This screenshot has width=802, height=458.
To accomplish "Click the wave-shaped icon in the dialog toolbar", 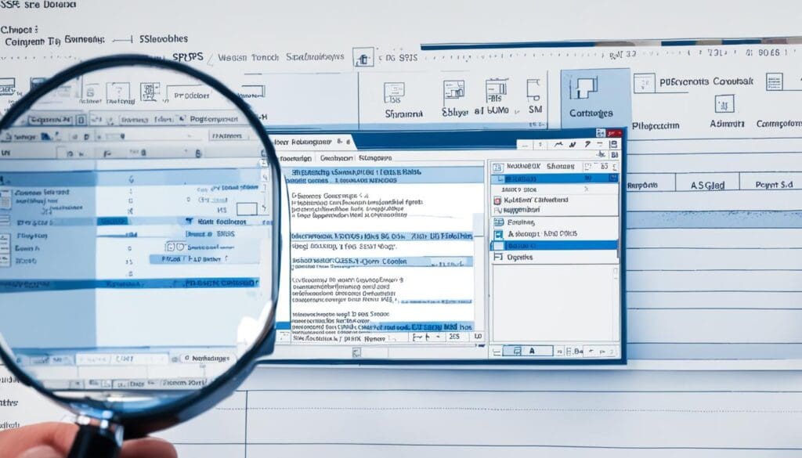I will tap(558, 145).
